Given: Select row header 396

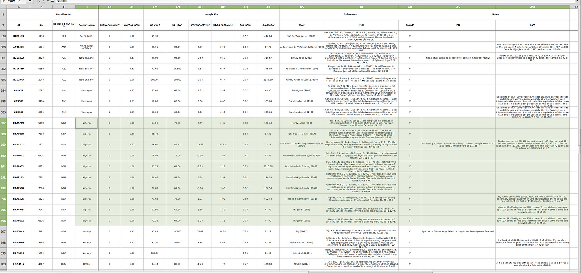Looking at the screenshot, I should click(4, 220).
